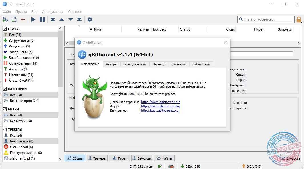Screen dimensions: 304x169
Task: Toggle the КАТЕГОРИИ checkbox
Action: pyautogui.click(x=5, y=89)
